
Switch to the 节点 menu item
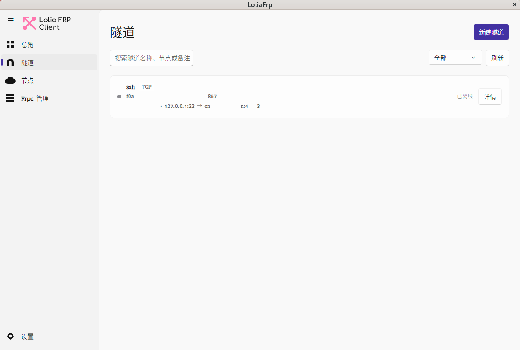49,80
